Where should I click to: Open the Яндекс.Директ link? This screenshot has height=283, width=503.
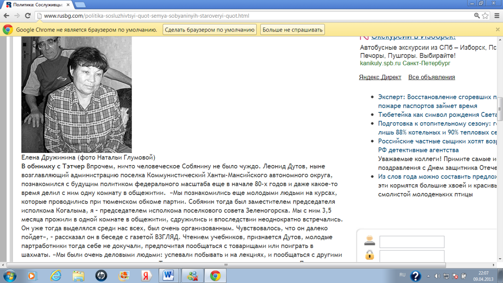click(380, 77)
